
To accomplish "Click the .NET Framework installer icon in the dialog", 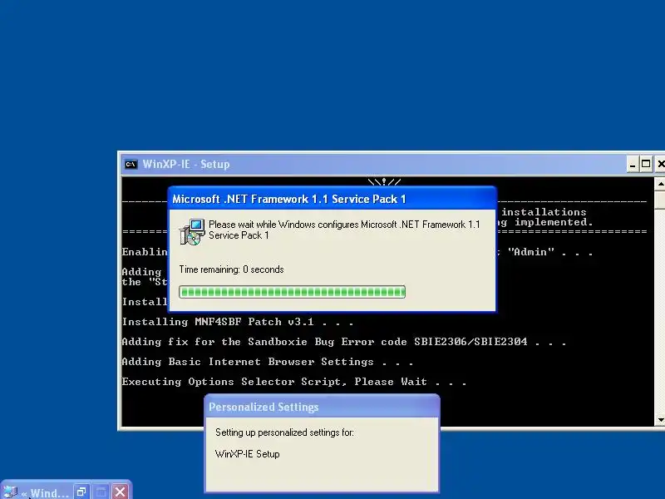I will coord(192,232).
